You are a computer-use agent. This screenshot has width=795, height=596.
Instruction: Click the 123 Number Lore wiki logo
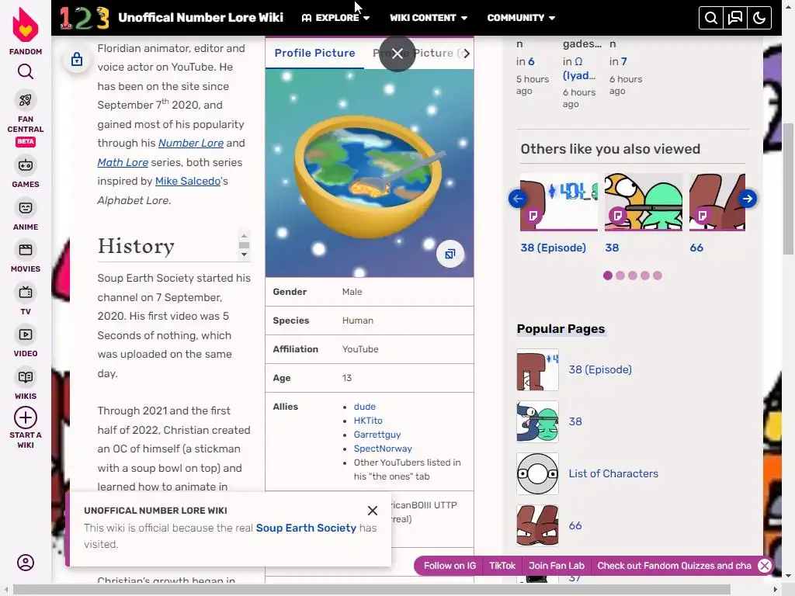click(x=85, y=18)
